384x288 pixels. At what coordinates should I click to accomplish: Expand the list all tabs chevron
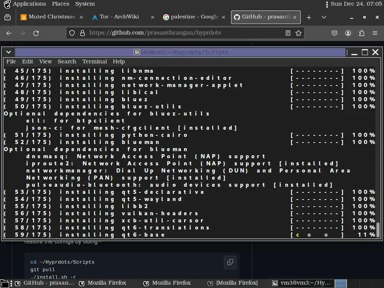click(x=324, y=17)
